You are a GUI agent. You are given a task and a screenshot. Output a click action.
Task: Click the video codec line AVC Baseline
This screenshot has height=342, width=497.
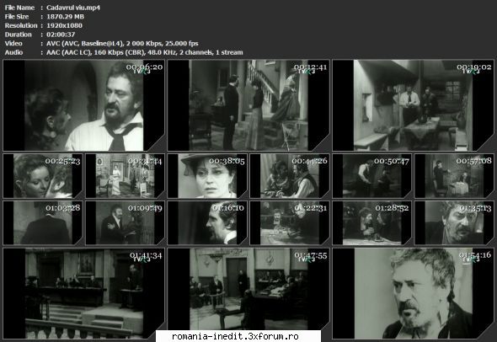(x=122, y=44)
